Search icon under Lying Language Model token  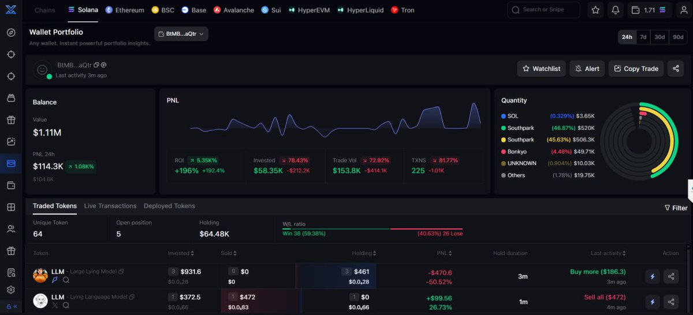pyautogui.click(x=66, y=305)
